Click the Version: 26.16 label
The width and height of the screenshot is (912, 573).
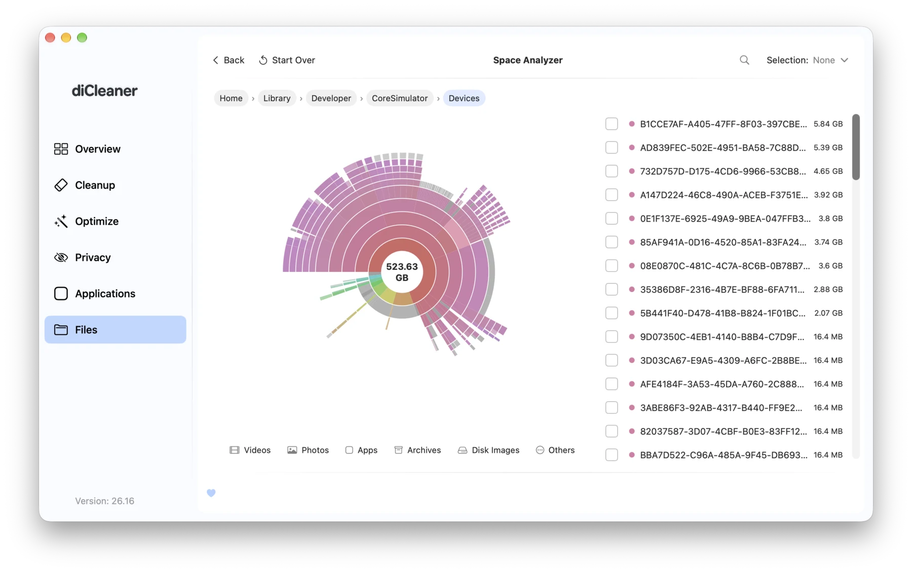[x=105, y=501]
